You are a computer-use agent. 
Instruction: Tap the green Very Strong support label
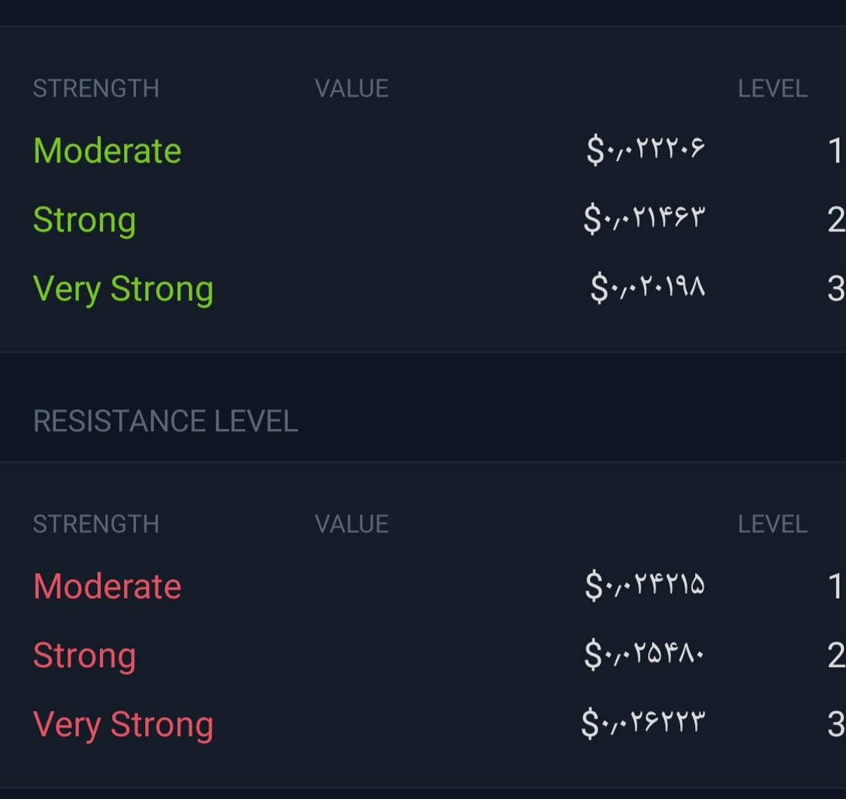click(123, 289)
